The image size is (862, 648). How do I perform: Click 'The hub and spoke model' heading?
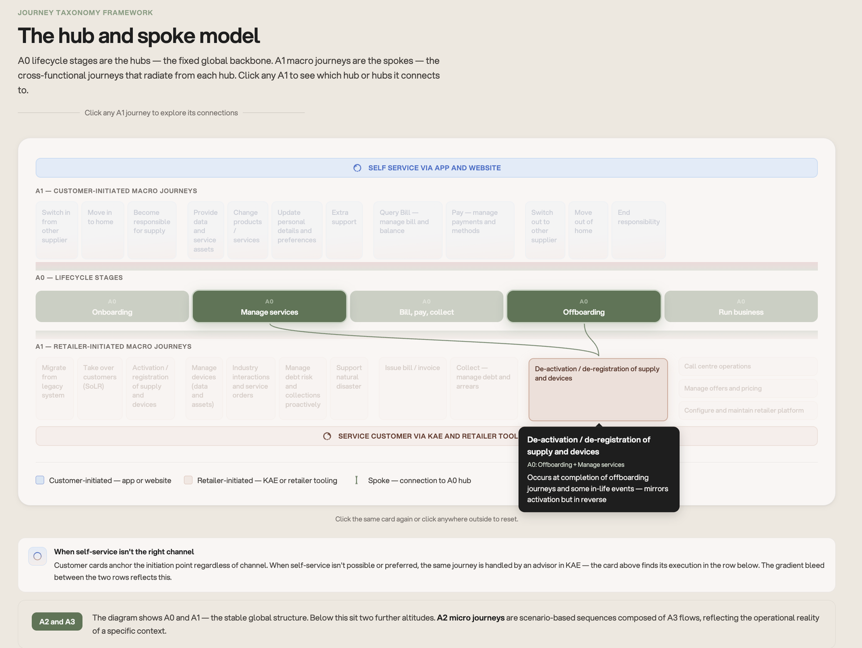pyautogui.click(x=138, y=36)
